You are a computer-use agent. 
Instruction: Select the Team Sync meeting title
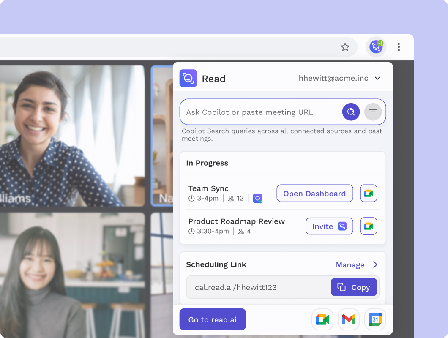[x=208, y=188]
